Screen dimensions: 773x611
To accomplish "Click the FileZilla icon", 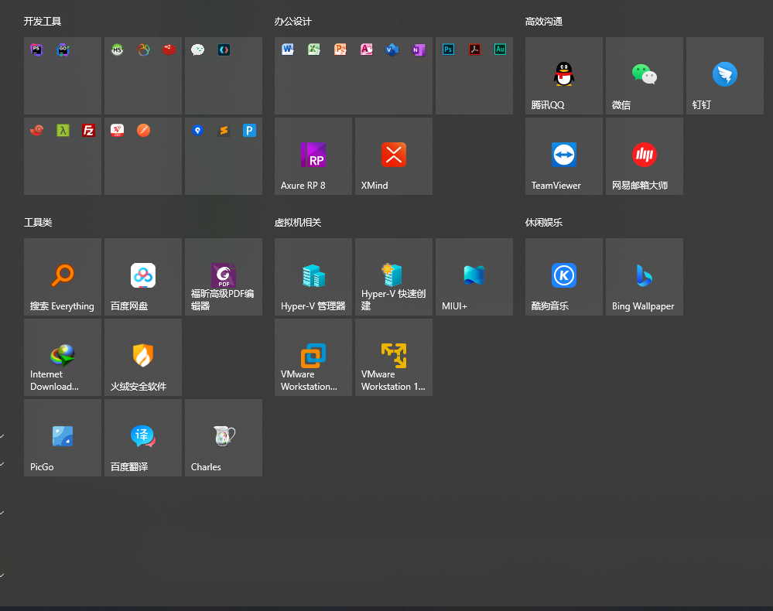I will [89, 130].
